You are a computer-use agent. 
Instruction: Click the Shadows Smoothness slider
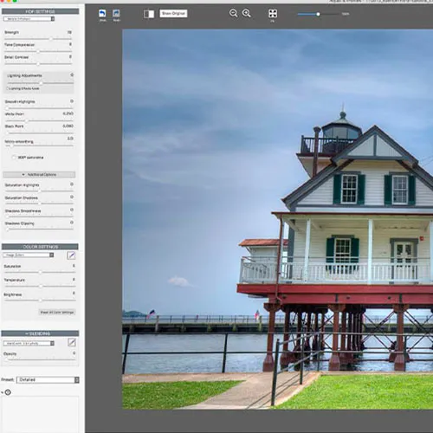click(39, 216)
